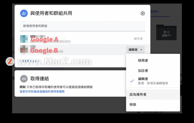The image size is (194, 123).
Task: Choose 設為擁有者 to transfer ownership
Action: pyautogui.click(x=153, y=94)
